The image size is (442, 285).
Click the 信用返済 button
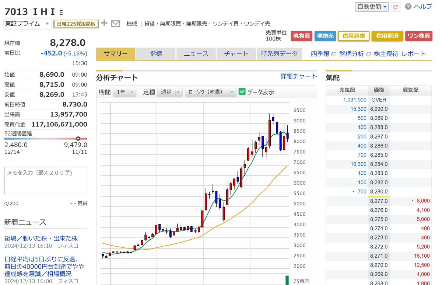387,36
